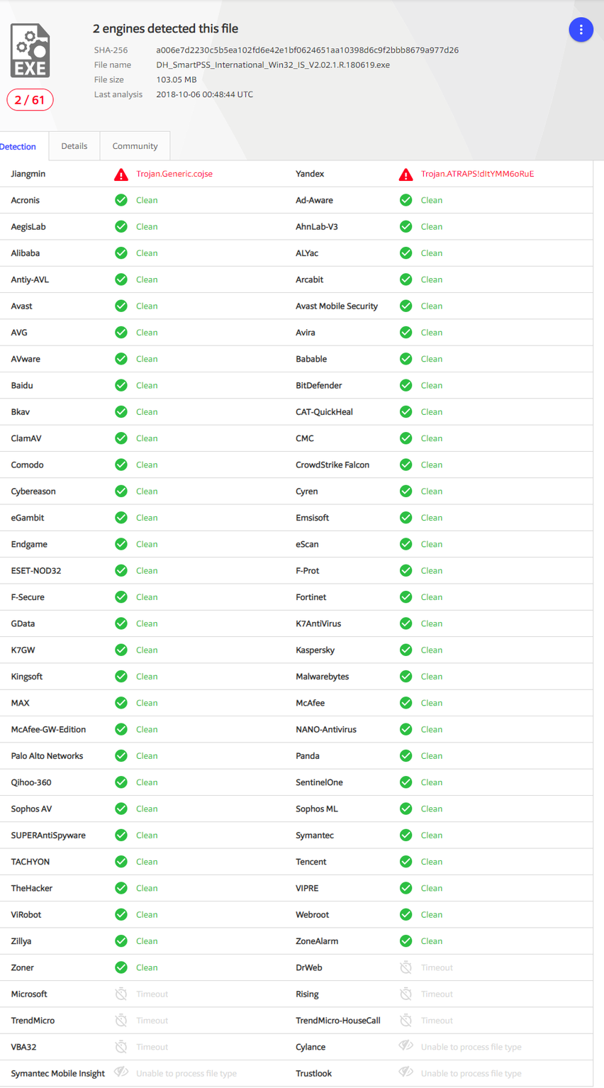The image size is (604, 1088).
Task: Click the BitDefender engine name
Action: pyautogui.click(x=318, y=386)
